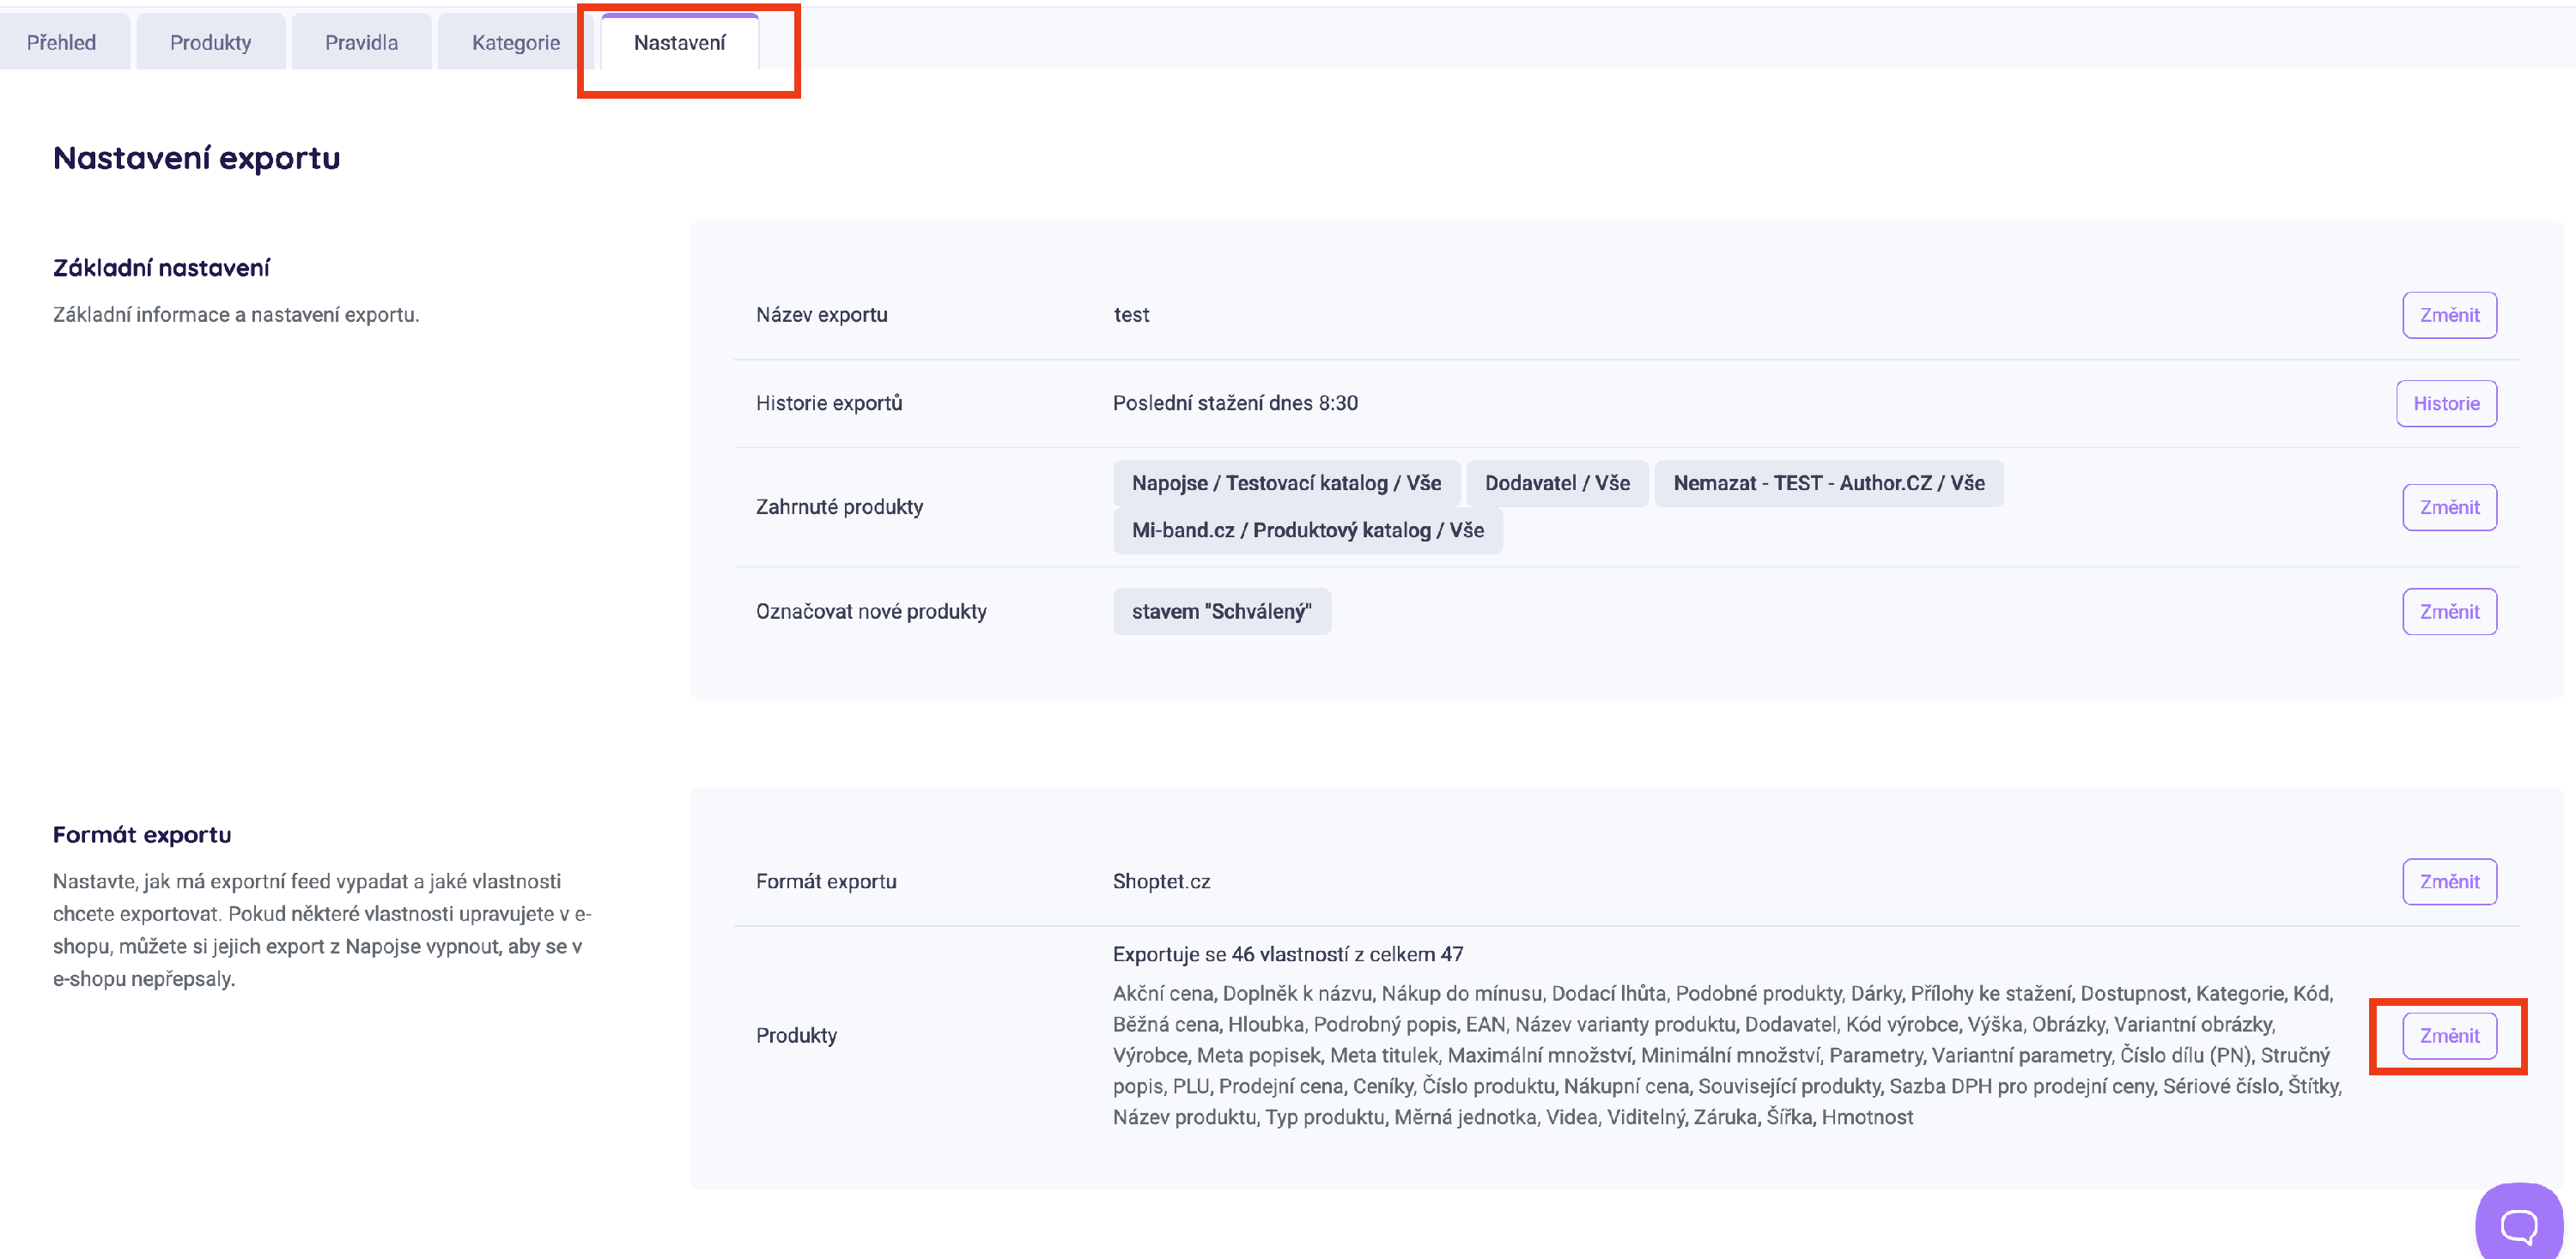Click the Nastavení exportu heading
Screen dimensions: 2576x1259
point(196,158)
